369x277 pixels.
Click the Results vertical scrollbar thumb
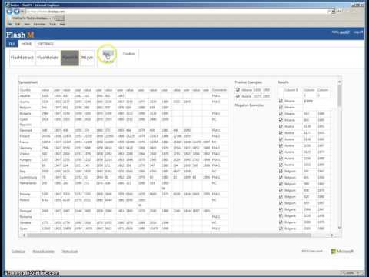coord(340,95)
